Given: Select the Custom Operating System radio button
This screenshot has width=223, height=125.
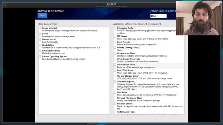Looking at the screenshot, I should tap(40, 56).
